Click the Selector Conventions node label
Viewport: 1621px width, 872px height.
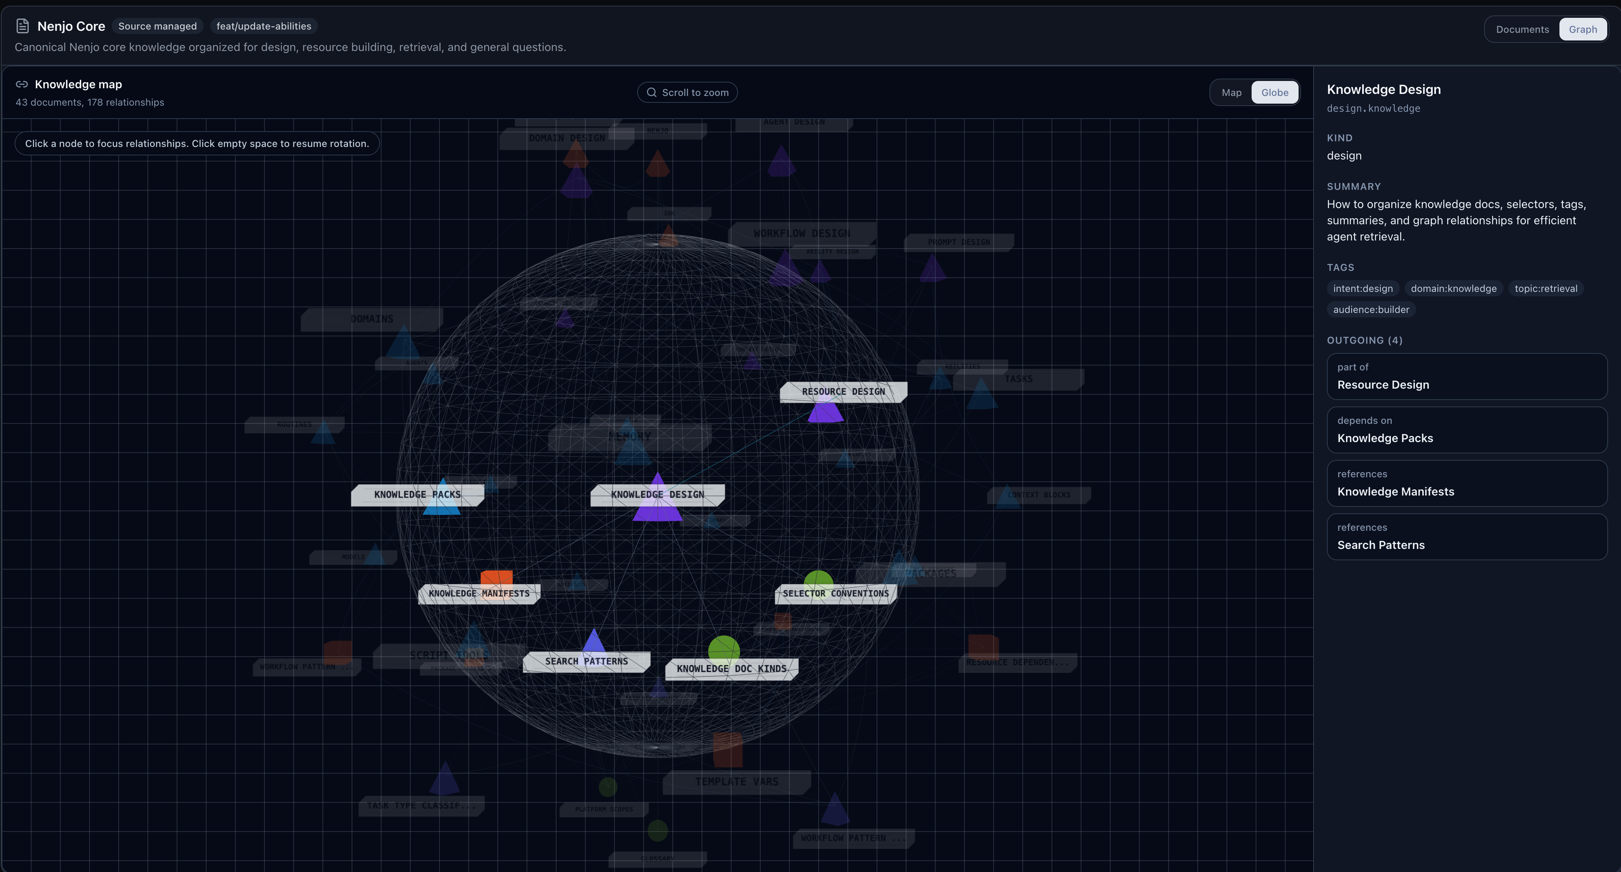pyautogui.click(x=836, y=594)
